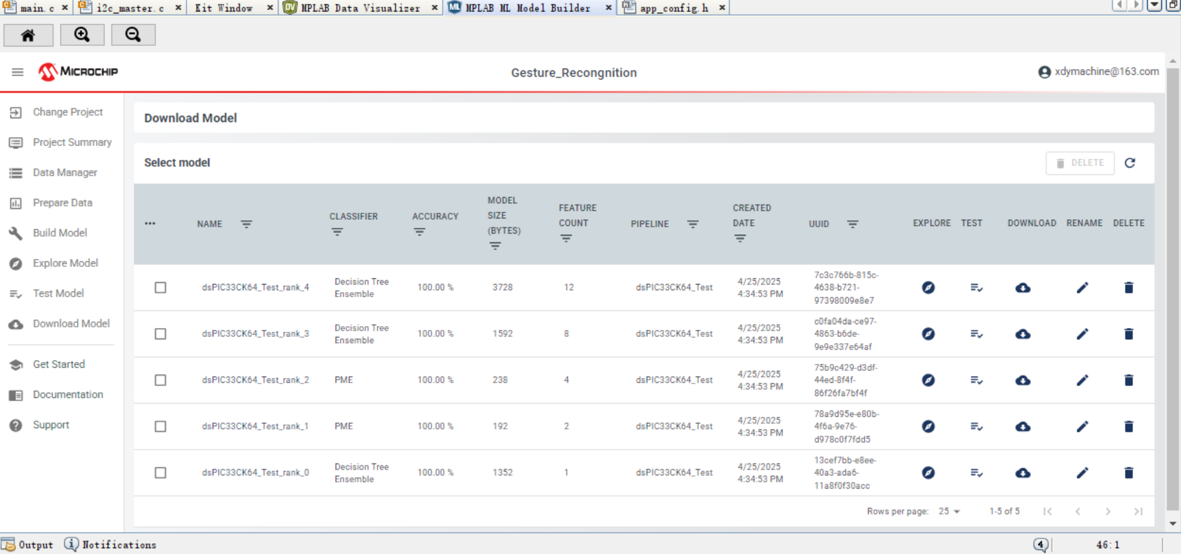1181x554 pixels.
Task: Tick checkbox for dsPIC33CK64_Test_rank_3
Action: 161,334
